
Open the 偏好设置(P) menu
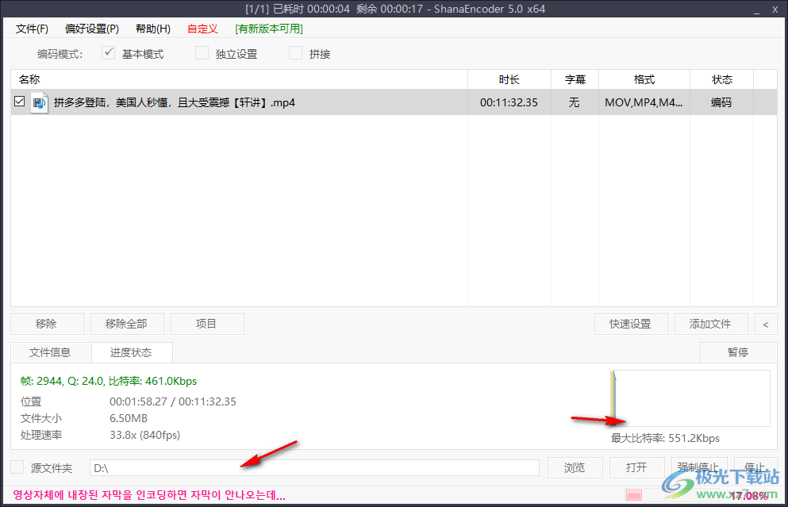pyautogui.click(x=92, y=29)
